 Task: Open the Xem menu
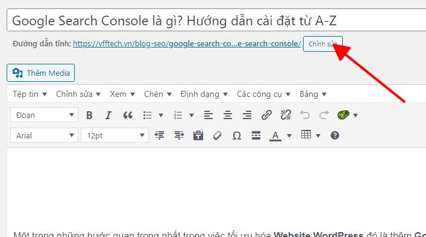(x=122, y=94)
